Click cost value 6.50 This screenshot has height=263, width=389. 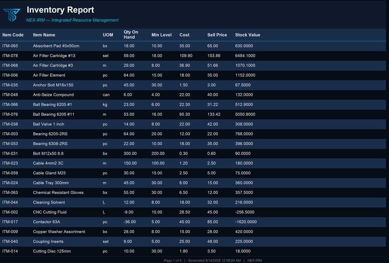(183, 193)
